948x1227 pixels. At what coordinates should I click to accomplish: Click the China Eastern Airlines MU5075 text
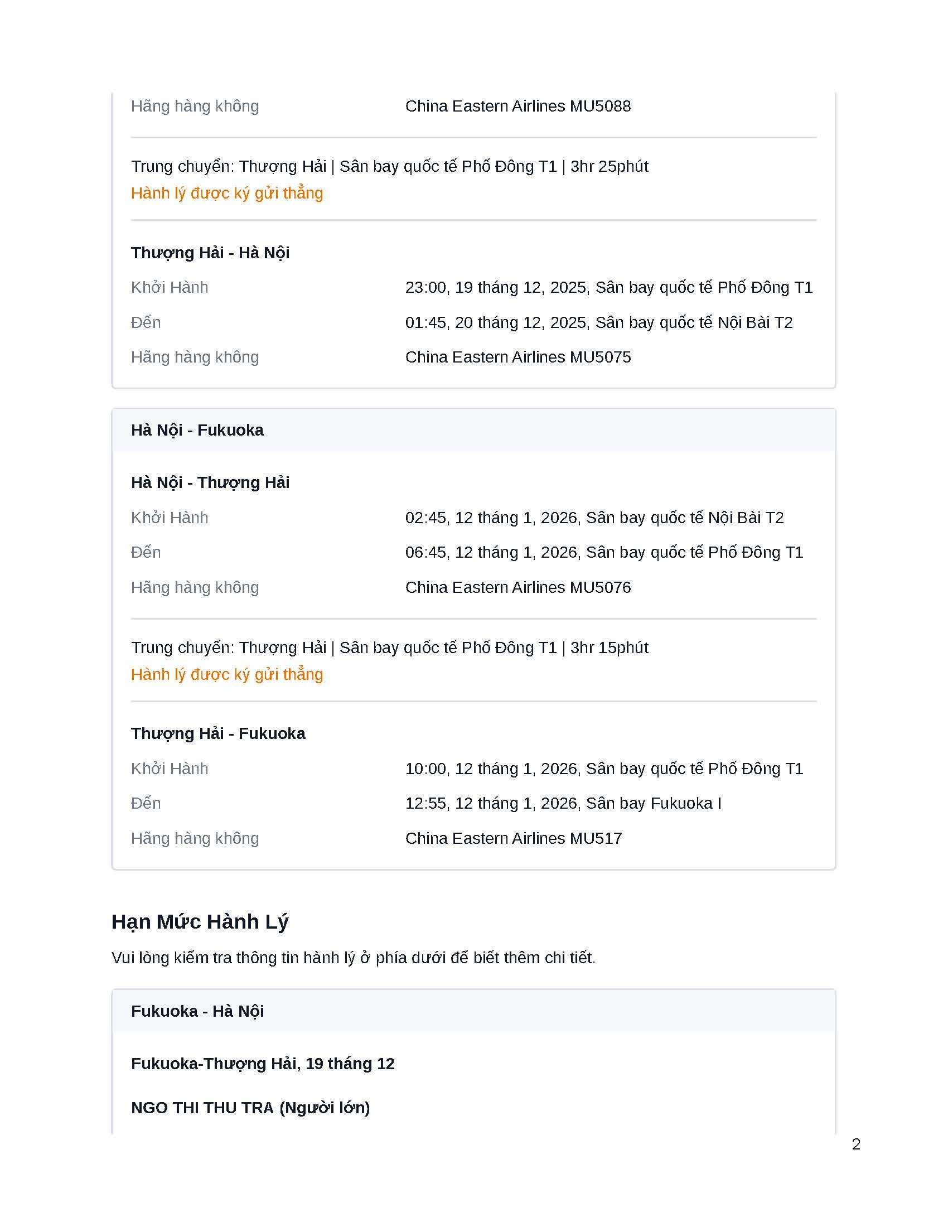518,358
